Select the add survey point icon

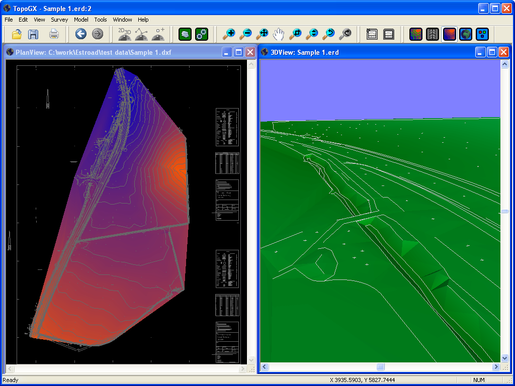(x=158, y=34)
